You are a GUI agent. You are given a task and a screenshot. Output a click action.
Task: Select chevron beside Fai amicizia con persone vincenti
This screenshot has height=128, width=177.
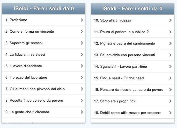(170, 55)
